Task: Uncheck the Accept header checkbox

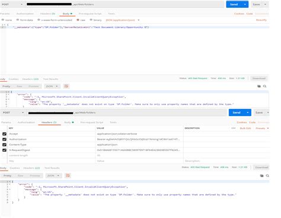Action: (x=4, y=134)
